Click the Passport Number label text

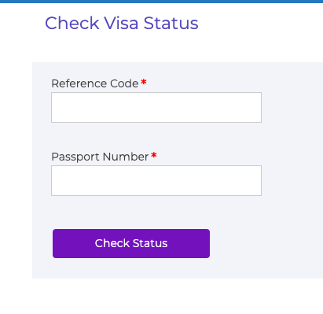[x=100, y=157]
